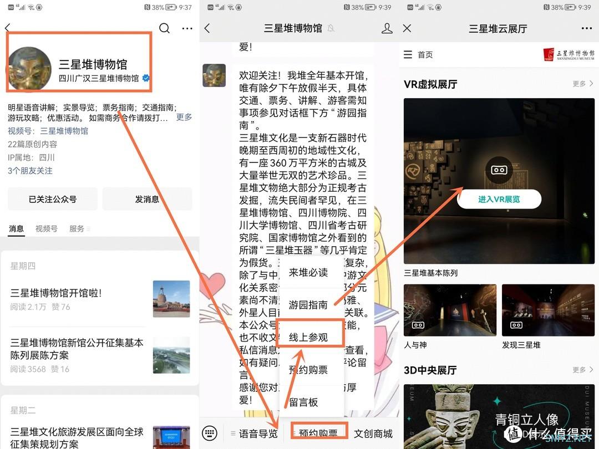599x449 pixels.
Task: Select 来堆必读 from the popup menu
Action: pos(308,272)
